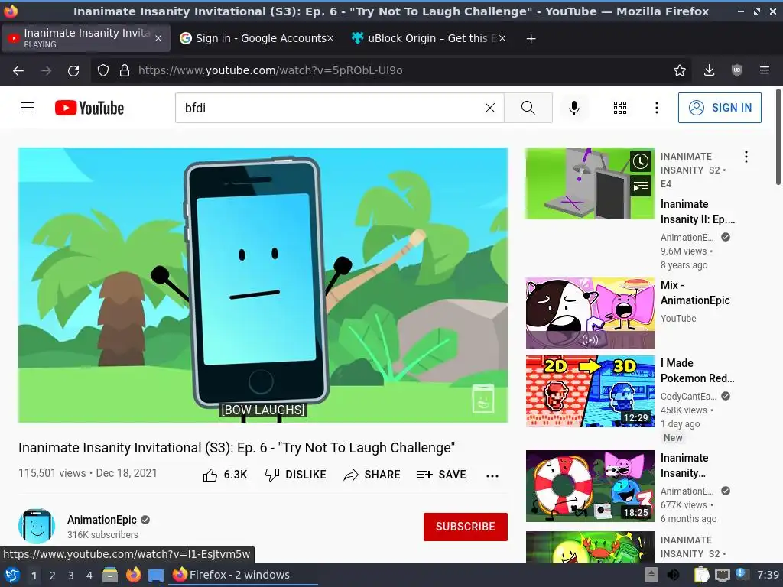Open uBlock Origin extension icon
Screen dimensions: 783x587
pos(736,70)
